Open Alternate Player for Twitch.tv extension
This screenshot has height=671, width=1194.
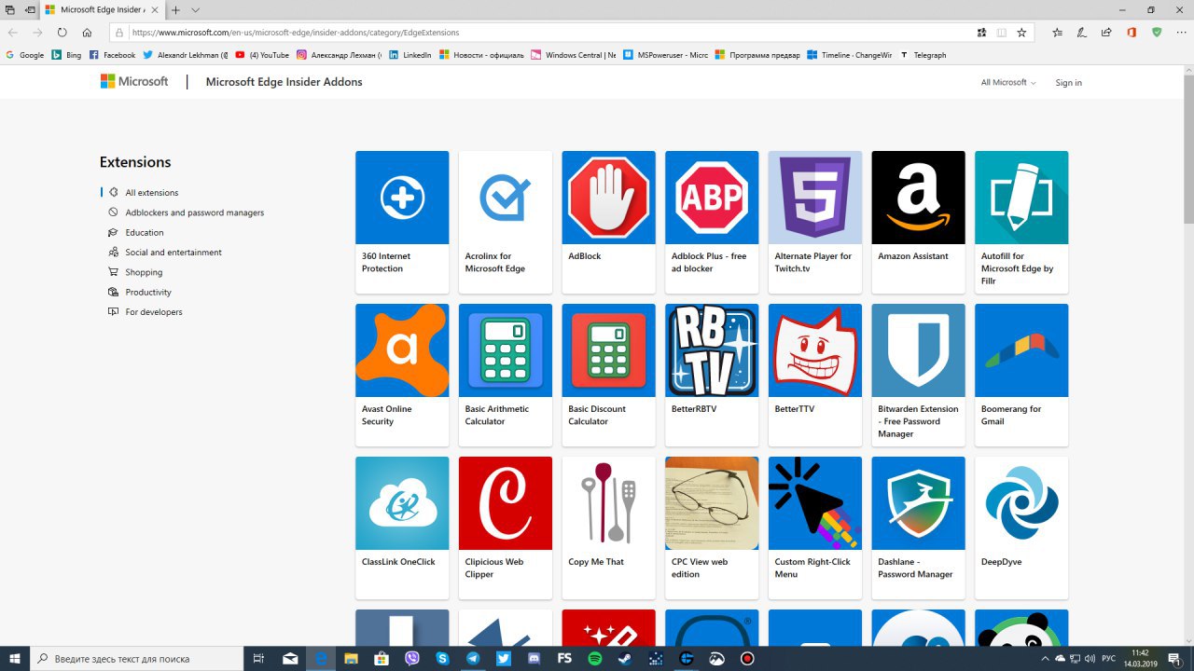pyautogui.click(x=815, y=222)
